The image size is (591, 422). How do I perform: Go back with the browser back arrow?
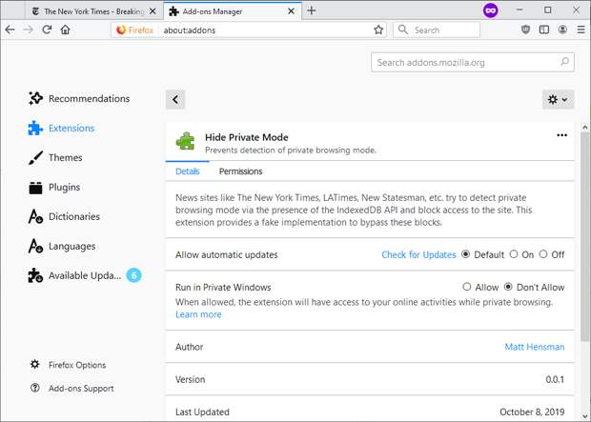pyautogui.click(x=10, y=30)
